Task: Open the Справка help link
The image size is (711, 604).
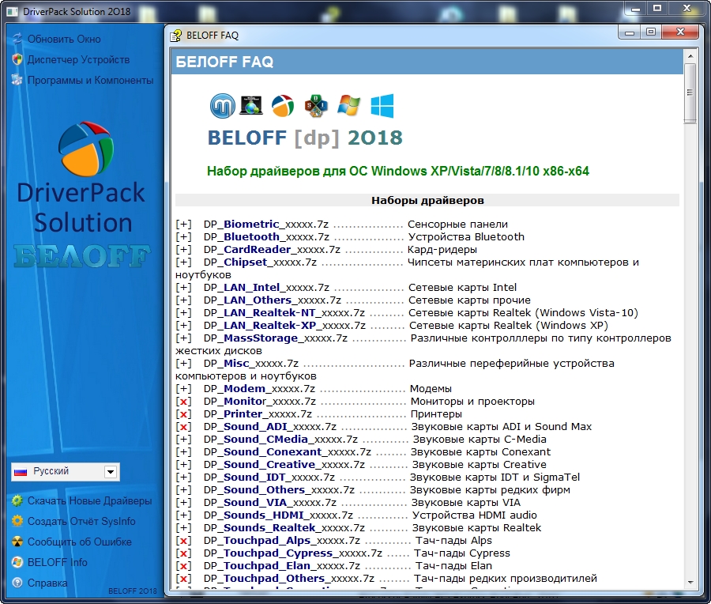Action: pos(47,583)
